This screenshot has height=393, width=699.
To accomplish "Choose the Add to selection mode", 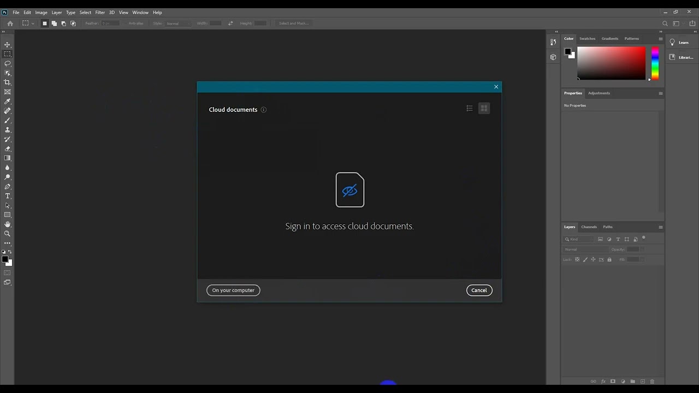I will [x=54, y=23].
